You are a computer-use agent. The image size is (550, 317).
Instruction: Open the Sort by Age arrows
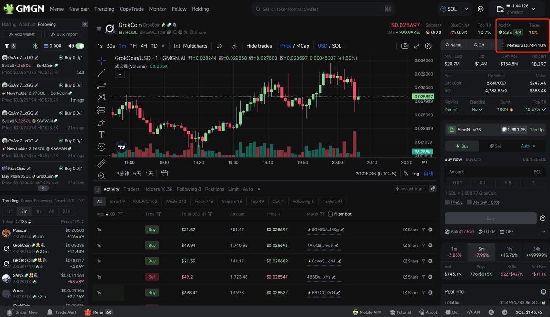tap(107, 214)
